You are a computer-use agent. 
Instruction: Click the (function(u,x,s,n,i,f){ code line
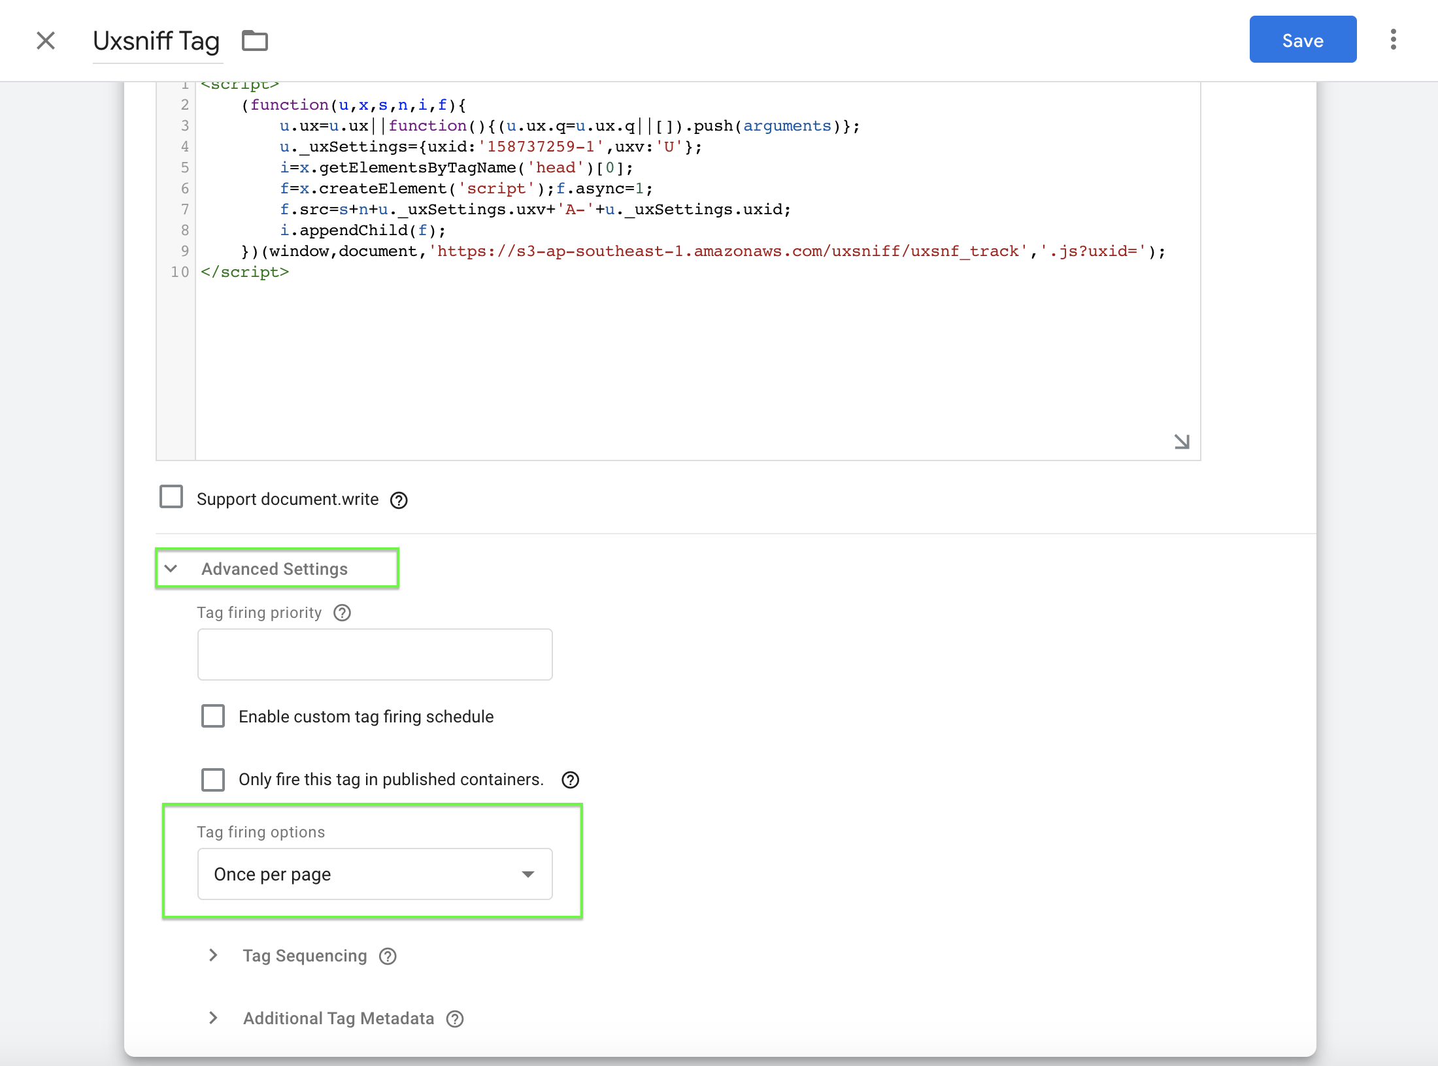pos(353,105)
